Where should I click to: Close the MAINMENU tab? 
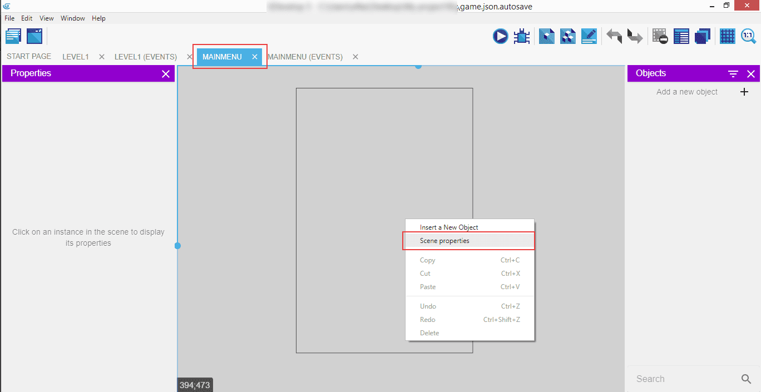click(x=255, y=57)
